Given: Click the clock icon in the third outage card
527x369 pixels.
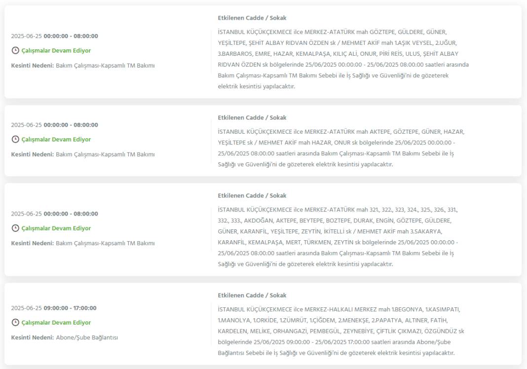Looking at the screenshot, I should (15, 228).
